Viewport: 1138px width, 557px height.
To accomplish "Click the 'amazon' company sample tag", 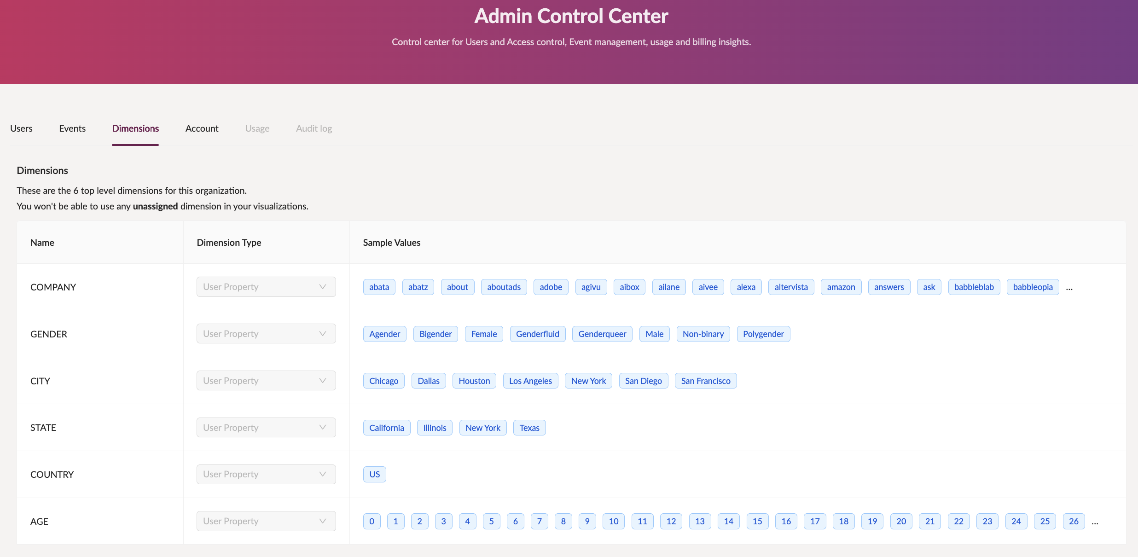I will coord(841,287).
